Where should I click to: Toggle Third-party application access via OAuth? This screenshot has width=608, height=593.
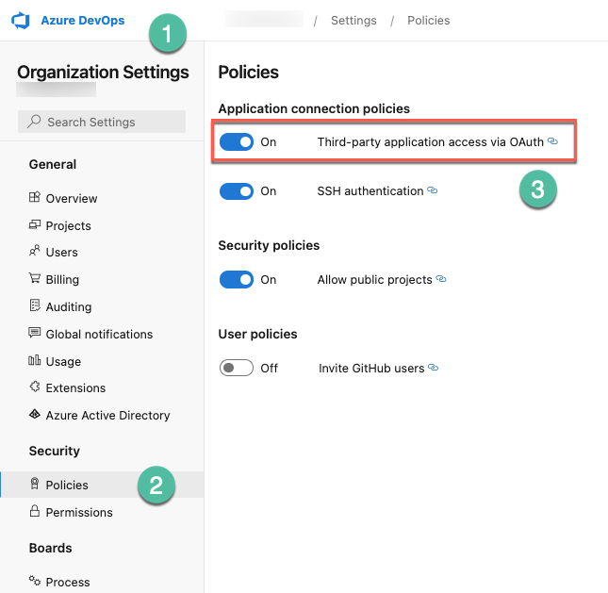tap(237, 142)
